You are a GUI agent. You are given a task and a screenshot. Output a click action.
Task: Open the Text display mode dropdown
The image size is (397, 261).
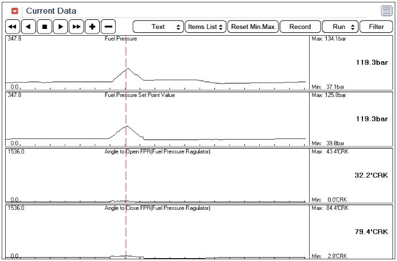tap(158, 27)
